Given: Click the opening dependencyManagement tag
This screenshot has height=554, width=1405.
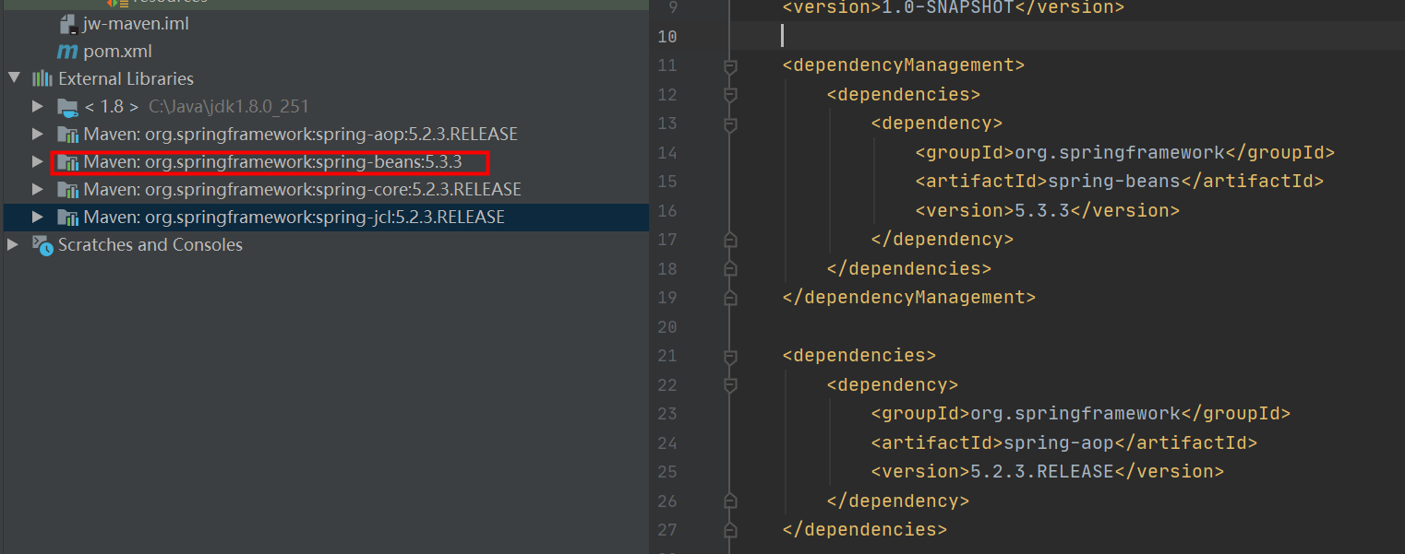Looking at the screenshot, I should tap(904, 65).
